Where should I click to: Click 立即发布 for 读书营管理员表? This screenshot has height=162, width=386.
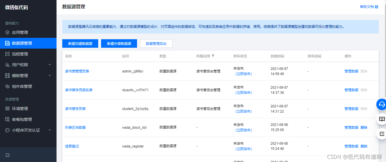click(244, 74)
